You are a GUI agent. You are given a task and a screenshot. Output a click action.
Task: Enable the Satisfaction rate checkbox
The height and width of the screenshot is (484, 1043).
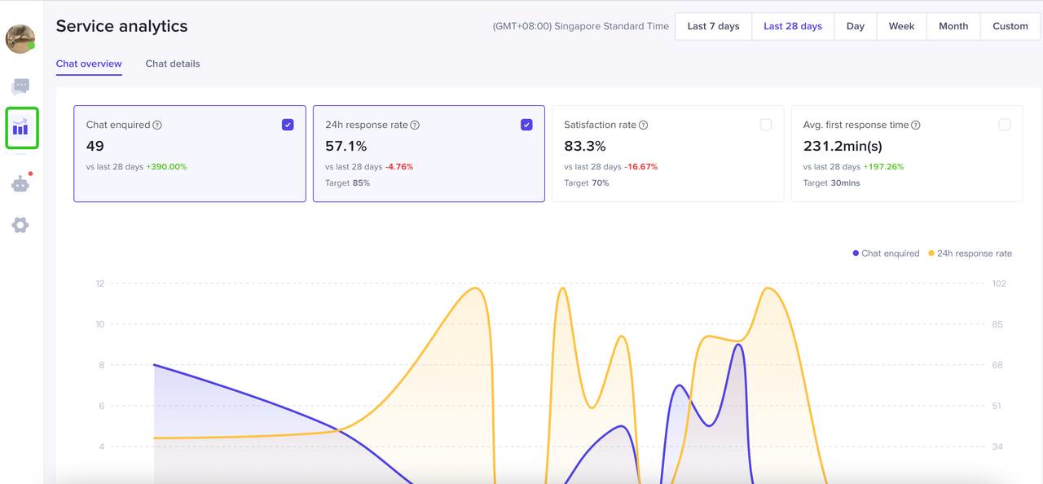click(765, 125)
